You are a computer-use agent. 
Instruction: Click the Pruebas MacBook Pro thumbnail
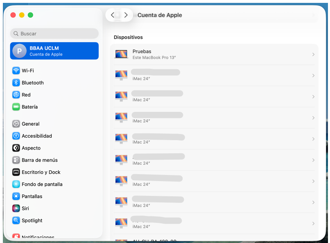coord(121,54)
